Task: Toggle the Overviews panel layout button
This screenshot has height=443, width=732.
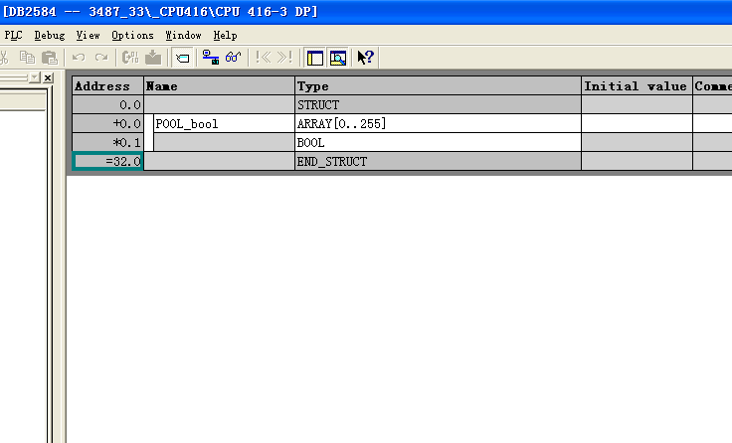Action: [314, 58]
